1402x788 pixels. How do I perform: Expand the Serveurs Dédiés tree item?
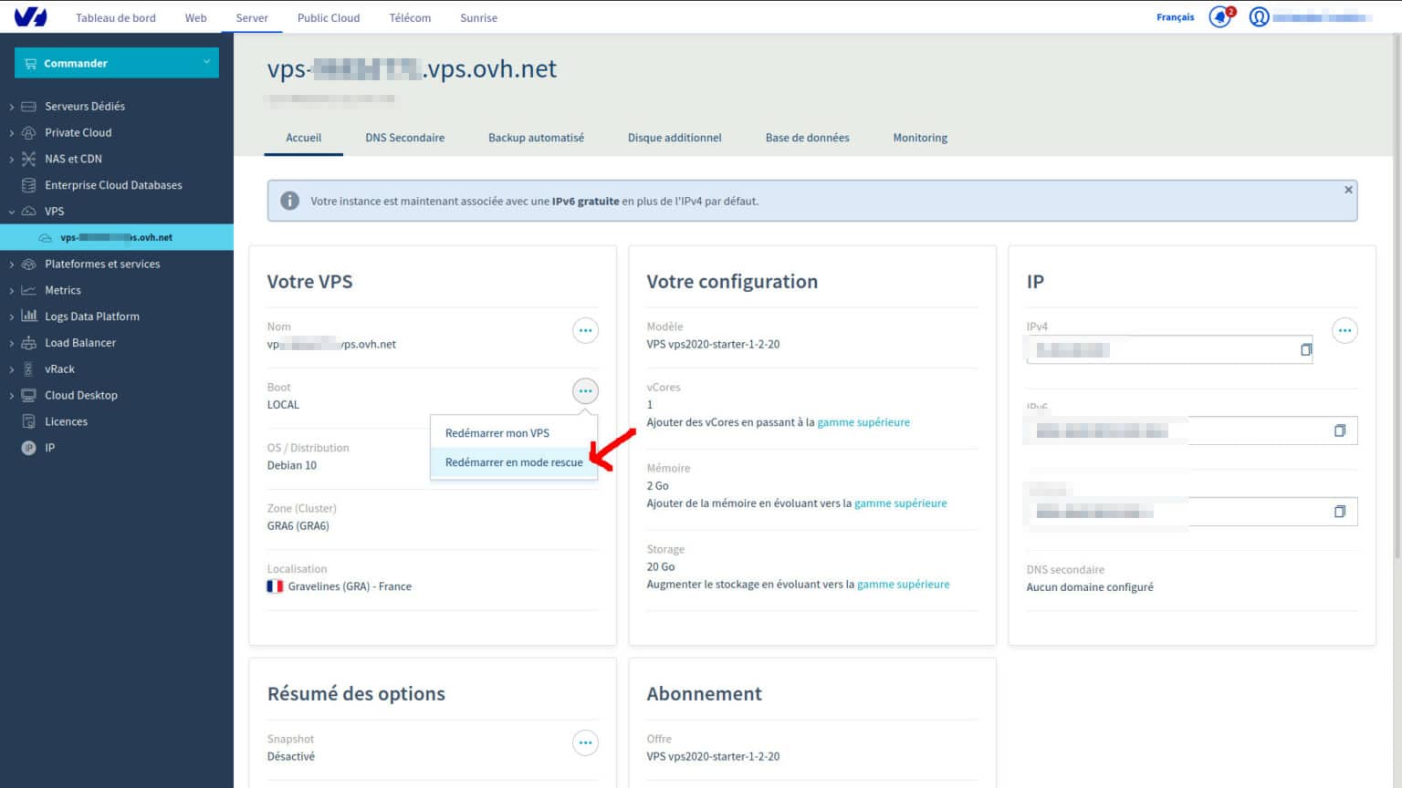pyautogui.click(x=11, y=106)
